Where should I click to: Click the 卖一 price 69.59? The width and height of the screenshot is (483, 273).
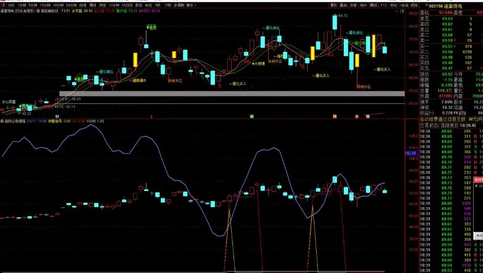(x=447, y=40)
